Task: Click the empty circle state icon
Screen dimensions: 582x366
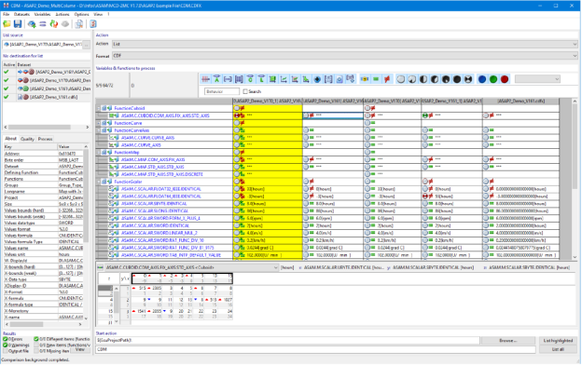Action: click(401, 79)
